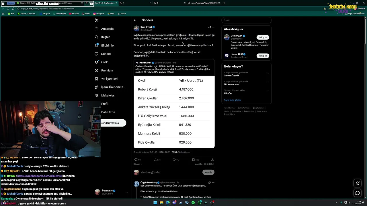Image resolution: width=367 pixels, height=206 pixels.
Task: Open options for Gamze Özçelik trend
Action: click(x=268, y=73)
